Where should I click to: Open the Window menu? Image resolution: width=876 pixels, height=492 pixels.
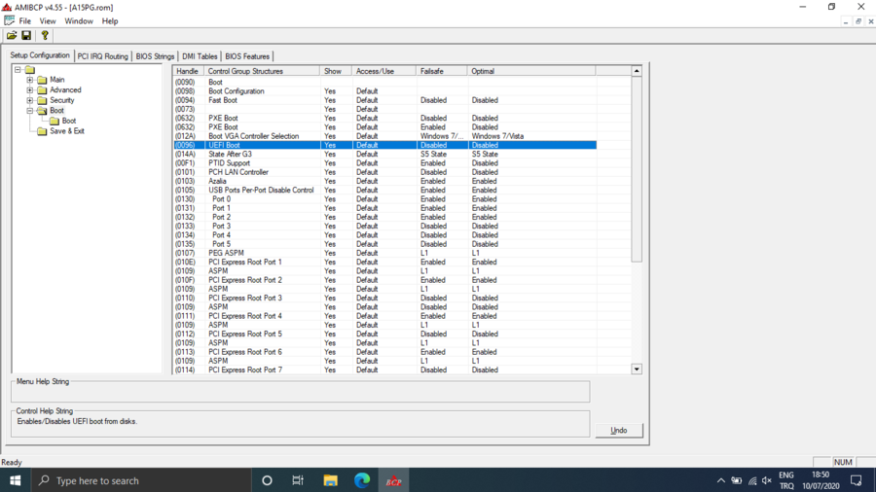[x=79, y=20]
